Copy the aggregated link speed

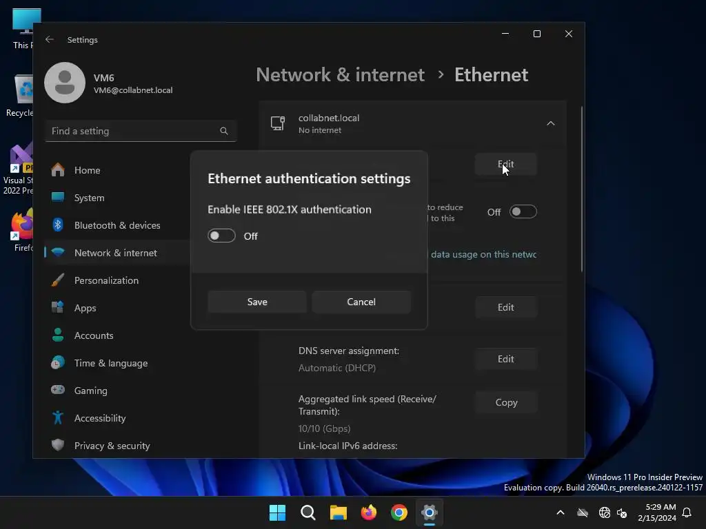point(506,402)
